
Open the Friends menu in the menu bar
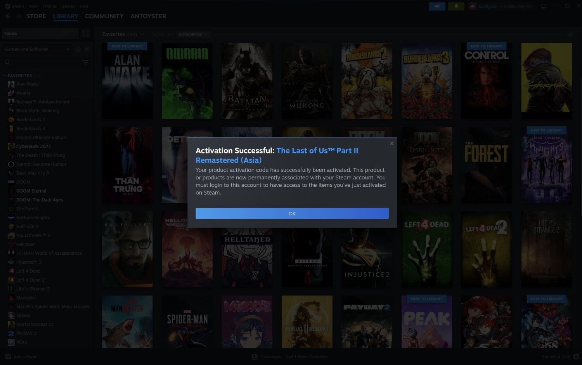(50, 6)
